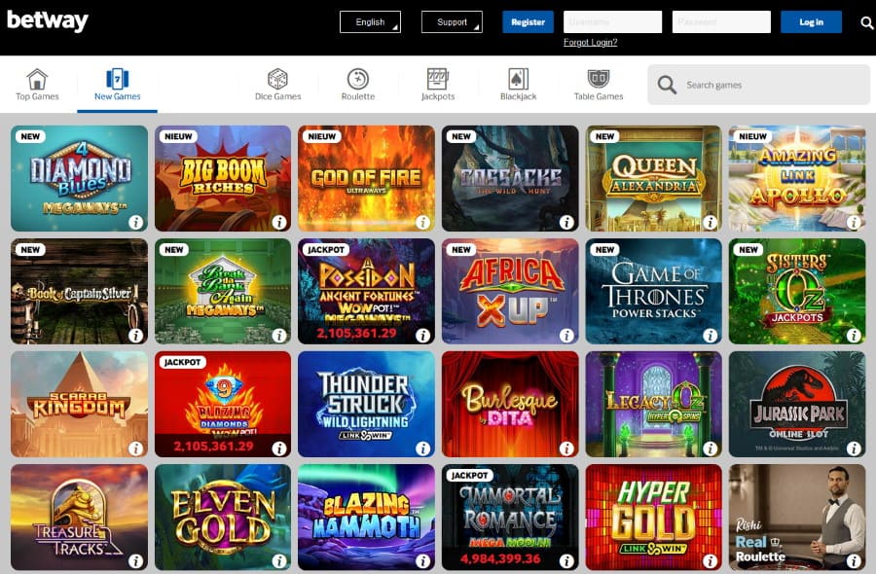
Task: Open the Forgot Login? link
Action: (x=590, y=43)
